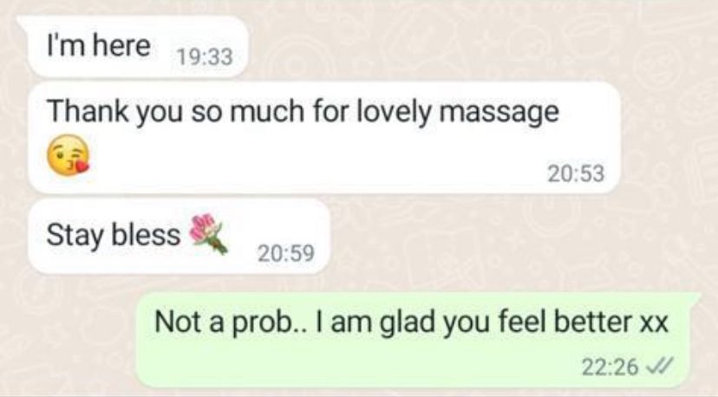Select the "Thank you so much" message text
718x397 pixels.
point(303,112)
